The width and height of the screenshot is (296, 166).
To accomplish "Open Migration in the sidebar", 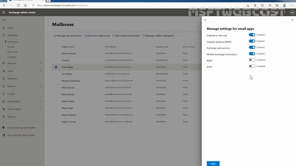I will tap(12, 78).
